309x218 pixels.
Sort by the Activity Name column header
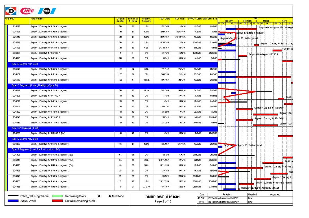pos(37,19)
